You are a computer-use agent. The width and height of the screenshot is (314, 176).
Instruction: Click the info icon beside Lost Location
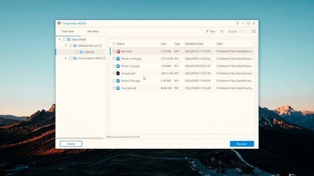point(105,58)
